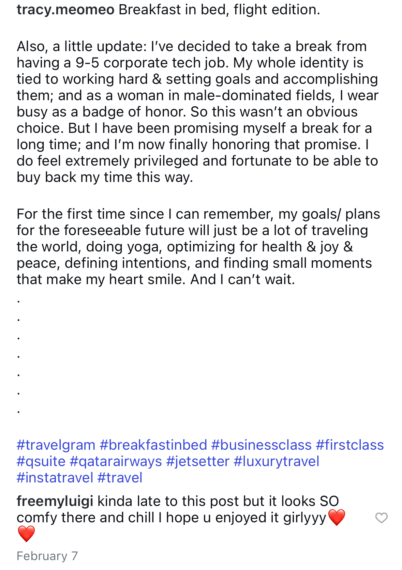Tap the #businessclass hashtag
This screenshot has width=402, height=570.
click(x=262, y=445)
